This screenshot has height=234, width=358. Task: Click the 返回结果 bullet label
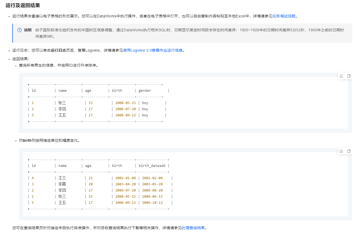click(x=21, y=59)
